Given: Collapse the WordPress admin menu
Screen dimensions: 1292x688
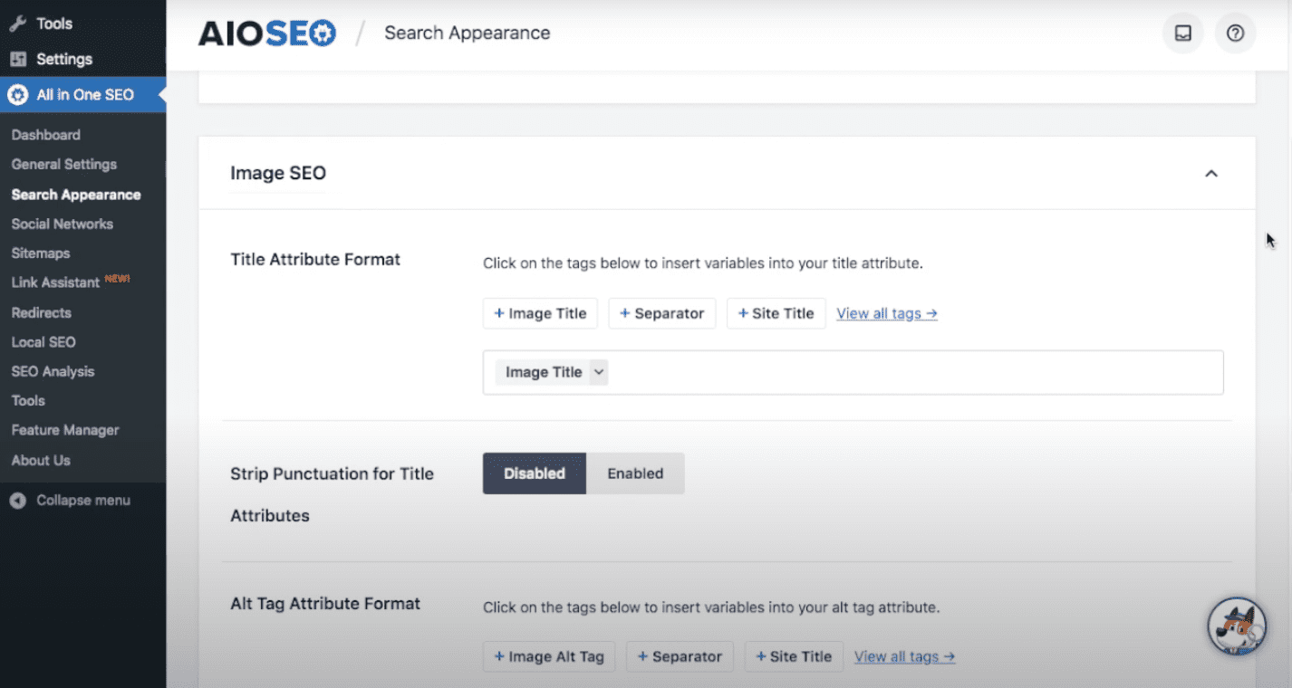Looking at the screenshot, I should point(82,500).
